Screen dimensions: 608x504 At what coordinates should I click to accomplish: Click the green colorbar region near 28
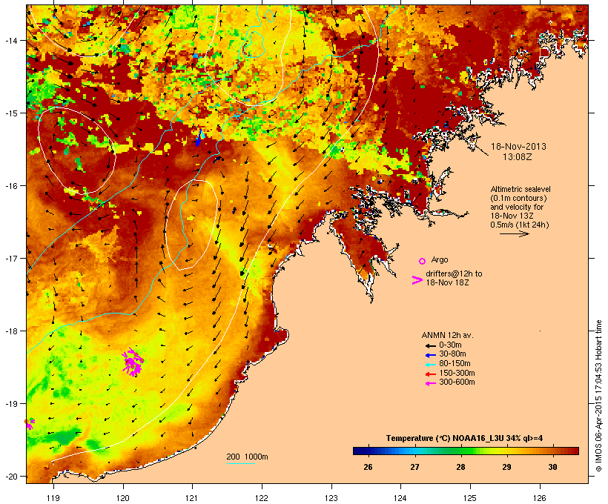click(460, 451)
